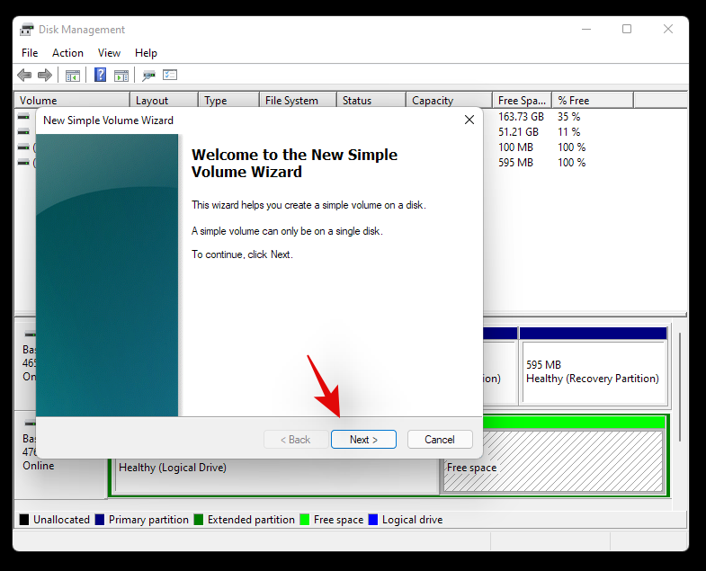The width and height of the screenshot is (706, 571).
Task: Close the wizard dialog with X
Action: coord(469,120)
